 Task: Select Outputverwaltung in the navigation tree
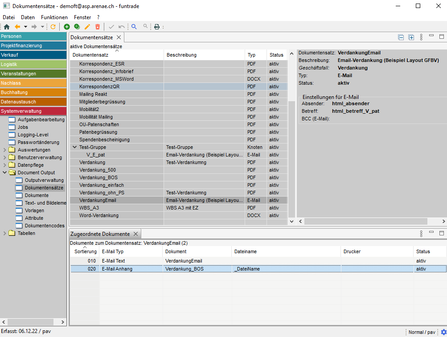tap(44, 181)
